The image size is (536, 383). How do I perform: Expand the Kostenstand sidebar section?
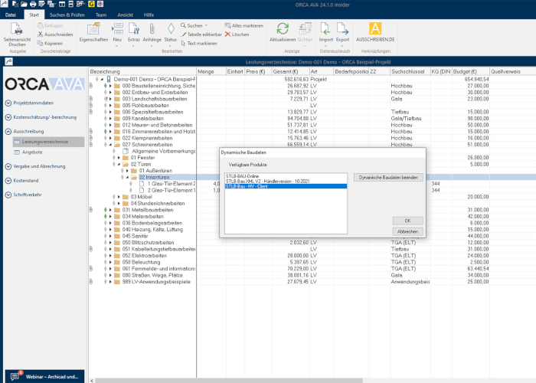pos(22,181)
